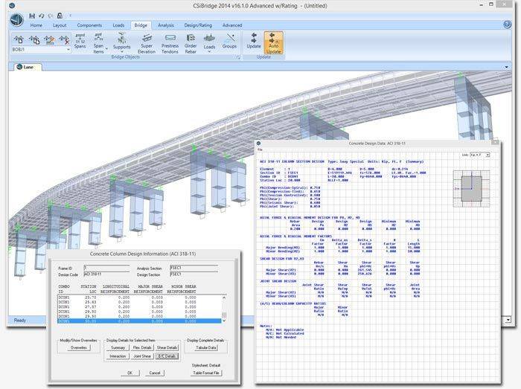Click the column section preview thumbnail
The height and width of the screenshot is (389, 521).
[471, 188]
